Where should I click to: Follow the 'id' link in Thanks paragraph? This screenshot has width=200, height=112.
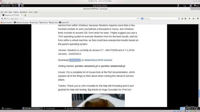tap(128, 86)
